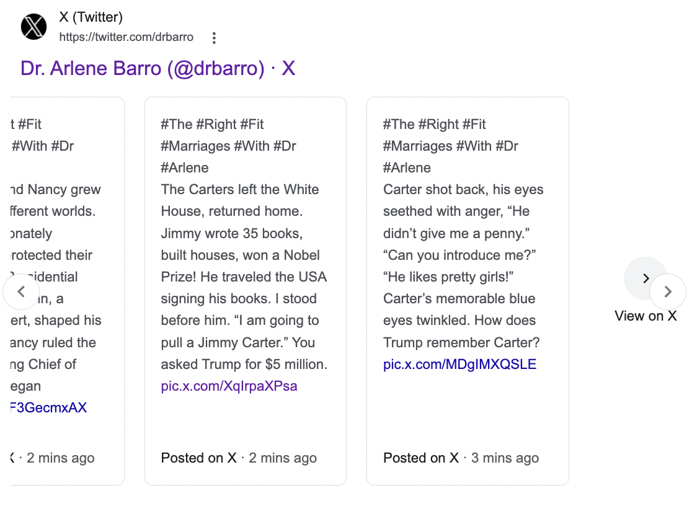Image resolution: width=692 pixels, height=506 pixels.
Task: Click the https://twitter.com/drbarro URL text
Action: point(126,37)
